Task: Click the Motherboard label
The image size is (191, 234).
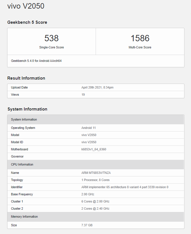Action: coord(19,150)
